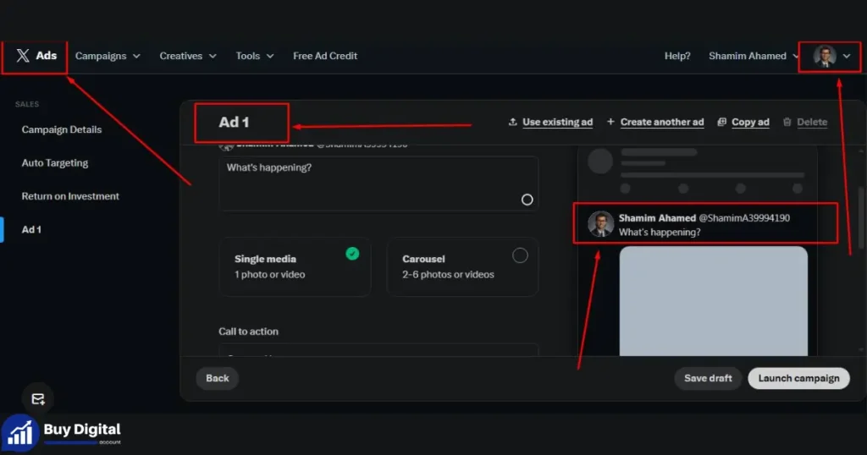Image resolution: width=867 pixels, height=455 pixels.
Task: Open Return on Investment section
Action: tap(70, 196)
